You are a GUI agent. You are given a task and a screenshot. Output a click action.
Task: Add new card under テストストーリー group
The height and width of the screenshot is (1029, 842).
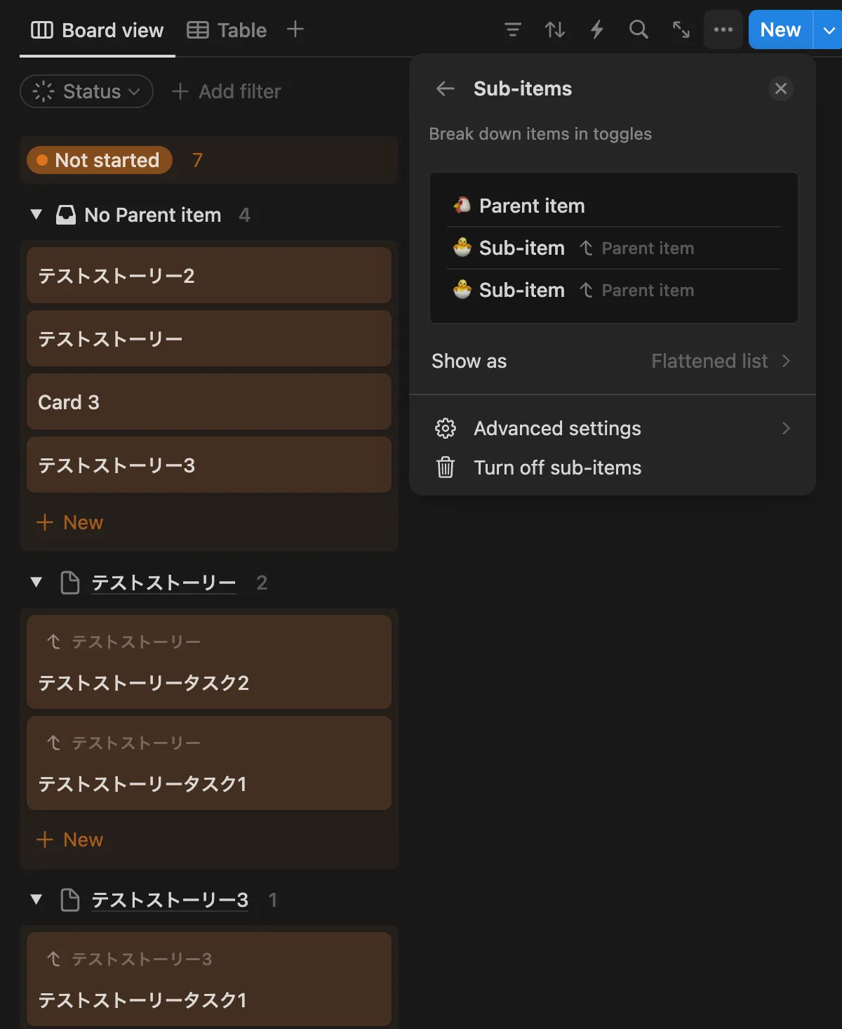pyautogui.click(x=69, y=839)
